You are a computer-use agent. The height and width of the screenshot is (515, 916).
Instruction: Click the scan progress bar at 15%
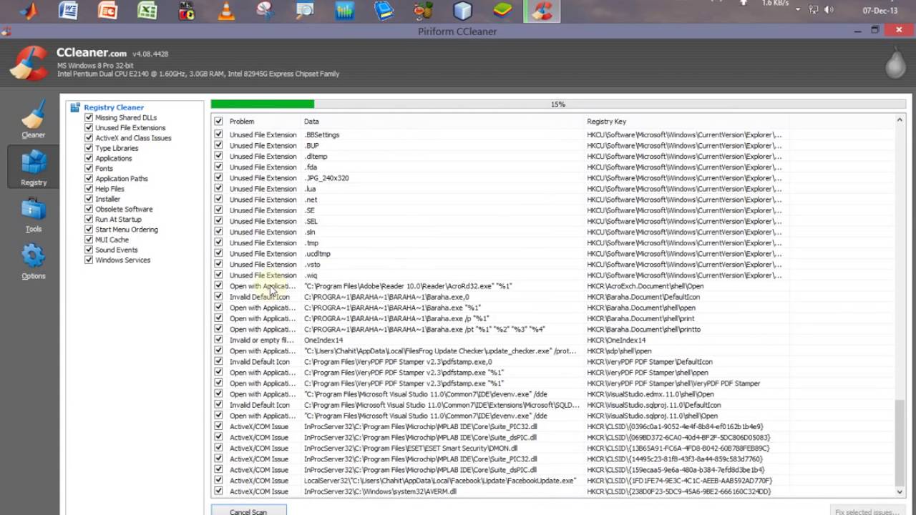558,104
